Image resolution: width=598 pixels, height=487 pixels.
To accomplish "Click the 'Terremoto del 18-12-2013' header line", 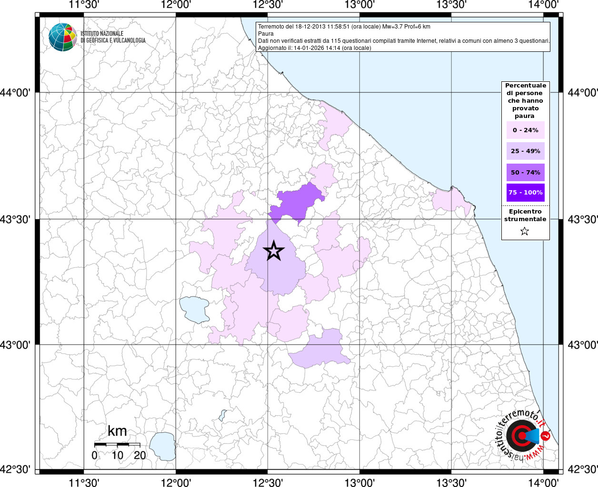I will pyautogui.click(x=344, y=27).
